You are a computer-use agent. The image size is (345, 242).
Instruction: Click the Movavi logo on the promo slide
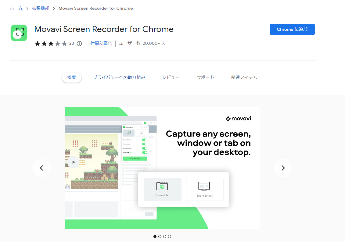(x=238, y=119)
